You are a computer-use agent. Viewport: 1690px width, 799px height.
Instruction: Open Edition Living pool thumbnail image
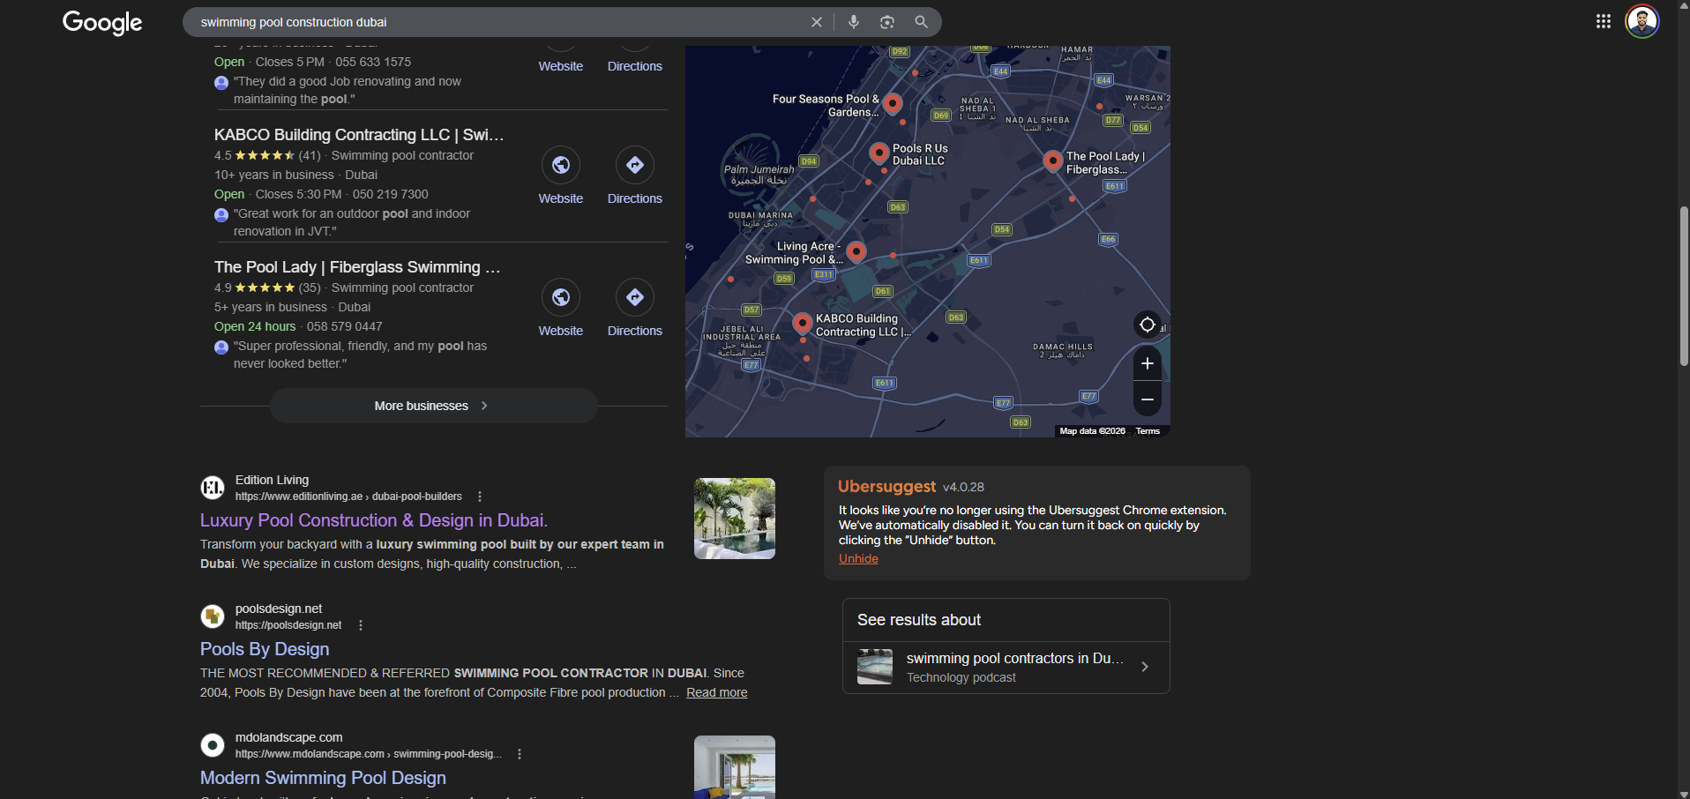pyautogui.click(x=735, y=519)
